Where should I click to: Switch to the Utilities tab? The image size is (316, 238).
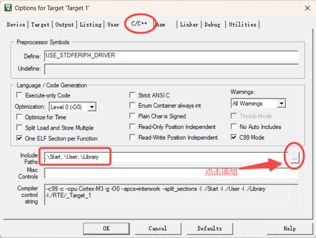(242, 25)
